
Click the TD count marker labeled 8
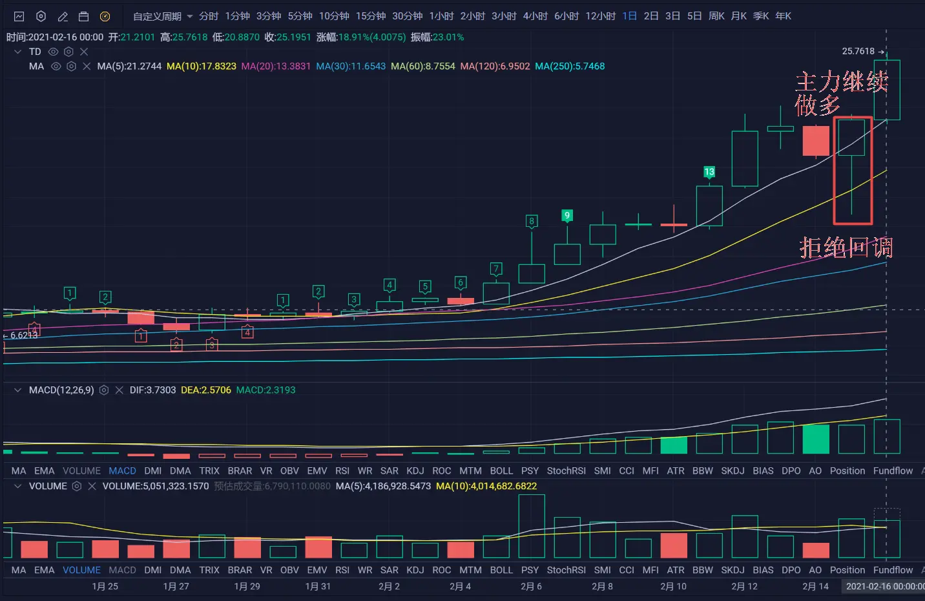point(532,221)
